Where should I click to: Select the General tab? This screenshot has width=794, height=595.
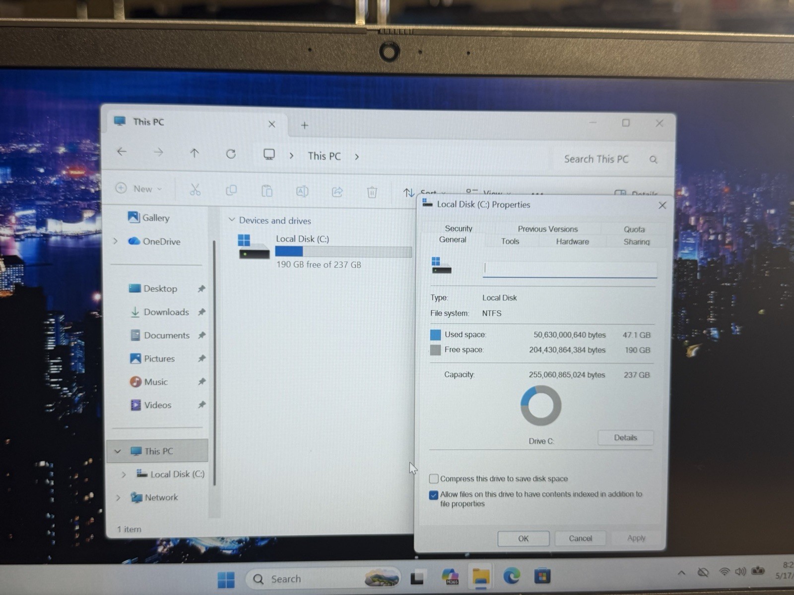click(453, 239)
